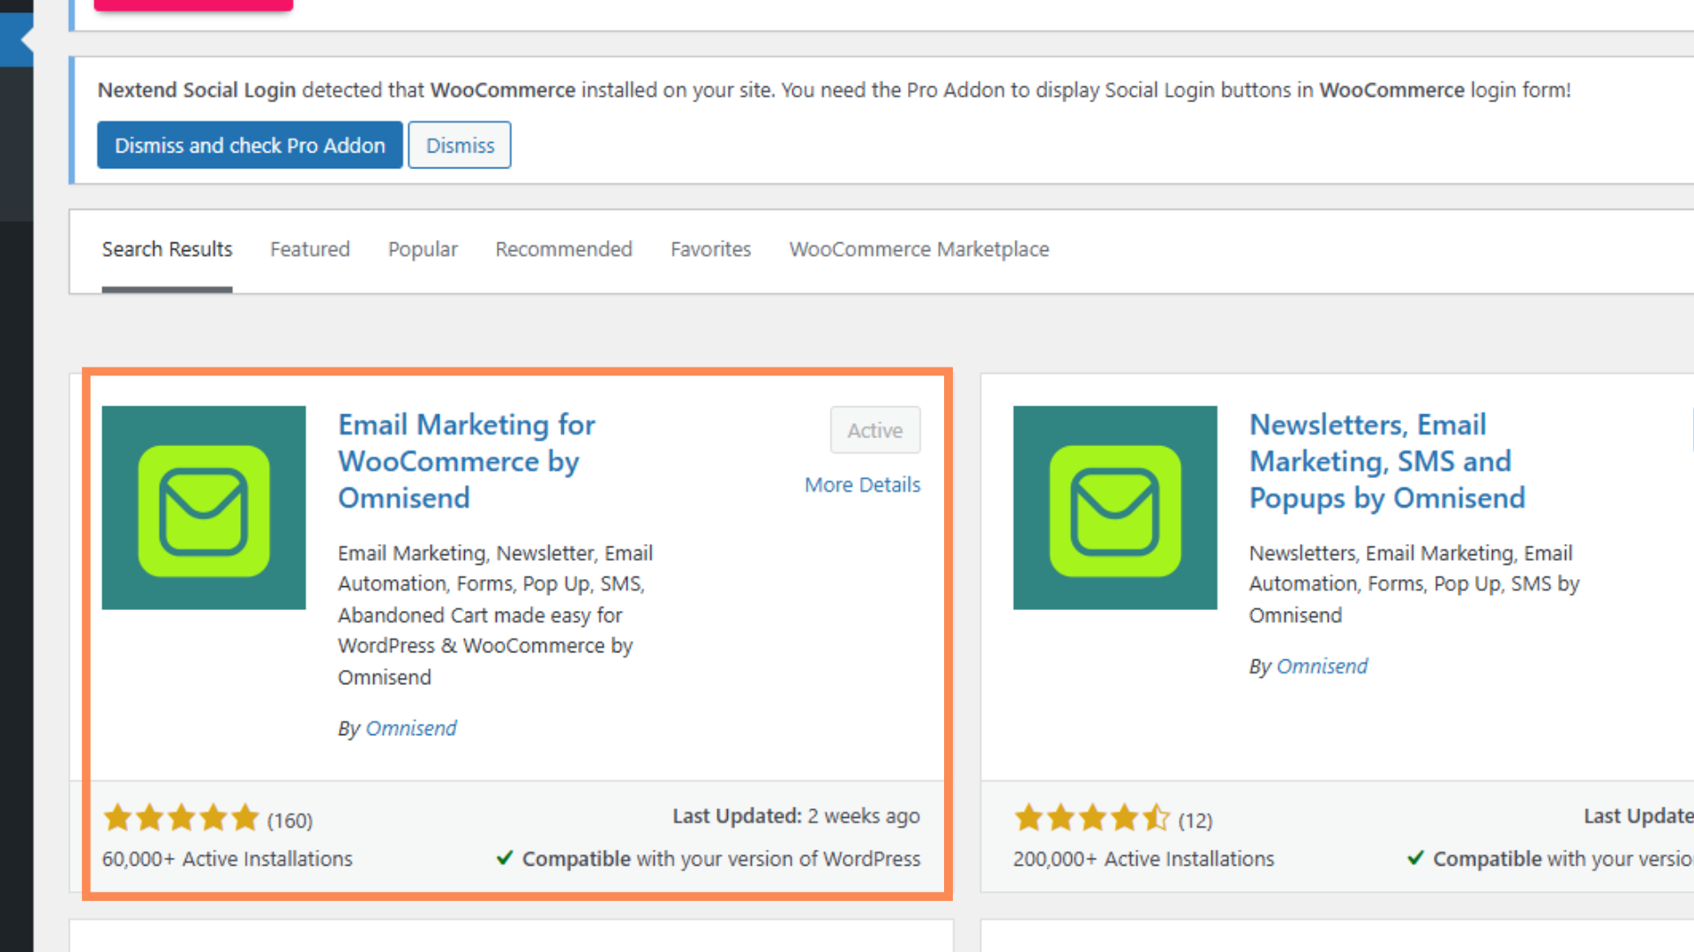Image resolution: width=1694 pixels, height=952 pixels.
Task: Click the Active status button
Action: pos(874,430)
